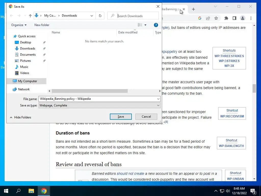
Task: Change the view layout icon
Action: 140,25
